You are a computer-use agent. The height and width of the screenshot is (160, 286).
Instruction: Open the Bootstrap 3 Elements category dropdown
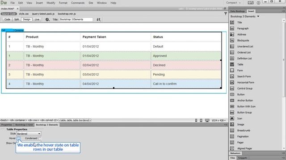245,16
